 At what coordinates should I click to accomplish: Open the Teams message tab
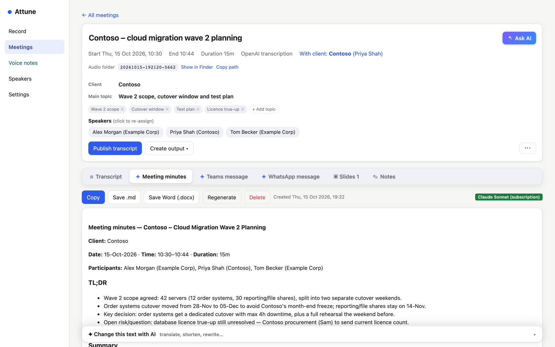224,177
